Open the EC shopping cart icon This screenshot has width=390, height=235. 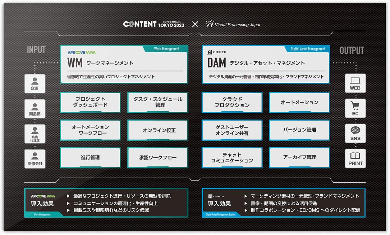355,108
